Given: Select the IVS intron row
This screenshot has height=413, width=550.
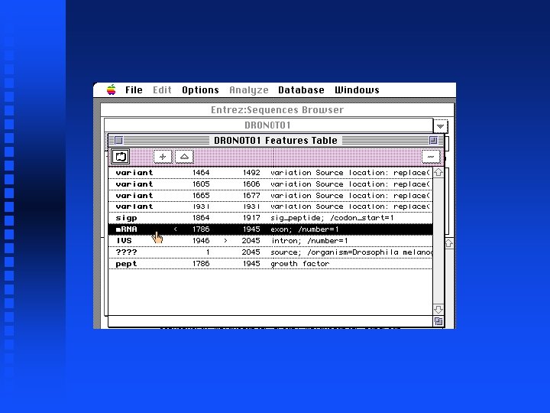Looking at the screenshot, I should point(270,241).
